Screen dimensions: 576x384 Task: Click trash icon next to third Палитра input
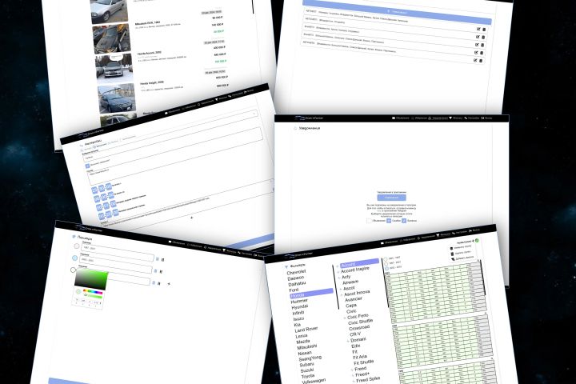tap(158, 283)
